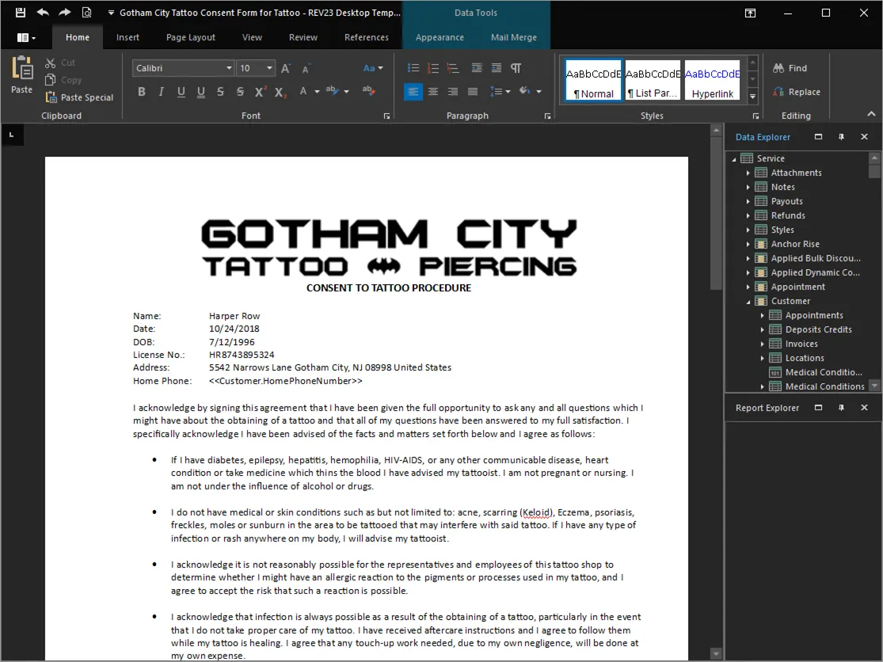
Task: Center align text
Action: pos(433,92)
